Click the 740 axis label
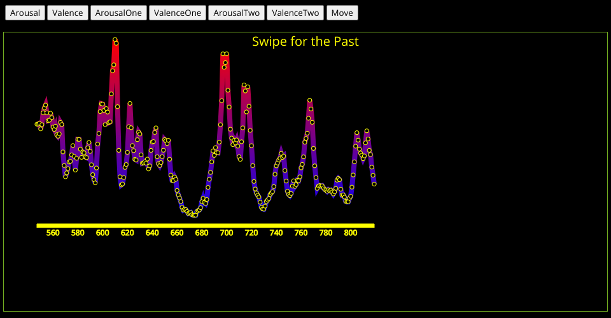This screenshot has height=318, width=611. [276, 233]
